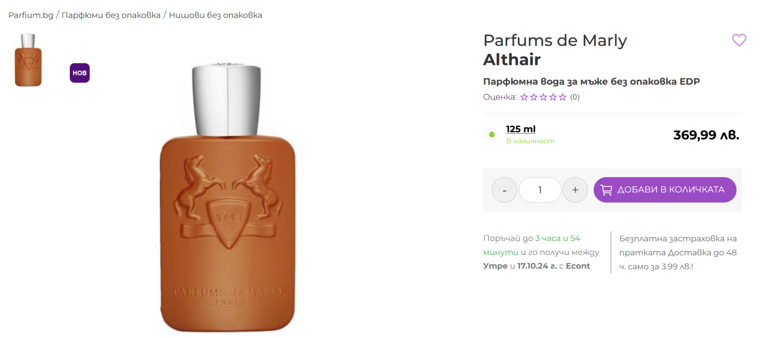Click the quantity input field
Viewport: 761px width, 339px height.
[x=540, y=190]
